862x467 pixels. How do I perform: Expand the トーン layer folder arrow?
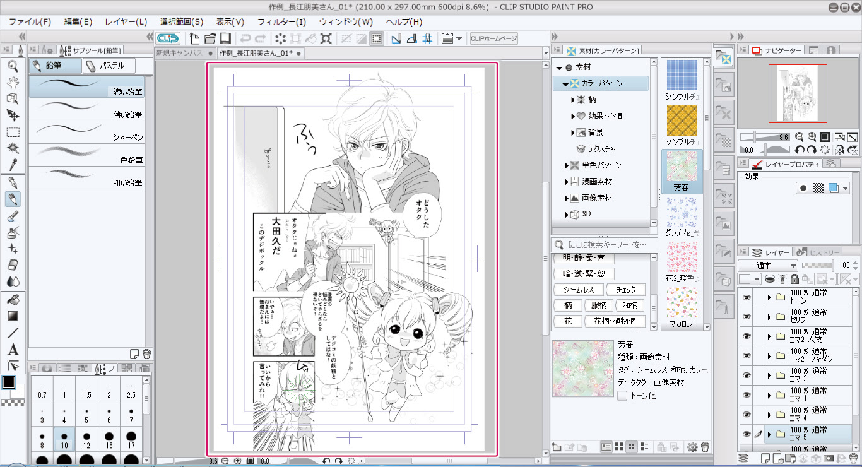click(x=769, y=297)
